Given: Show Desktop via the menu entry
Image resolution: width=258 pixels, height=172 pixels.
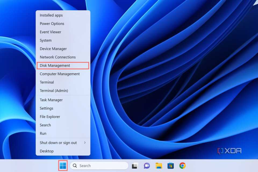Looking at the screenshot, I should point(63,151).
